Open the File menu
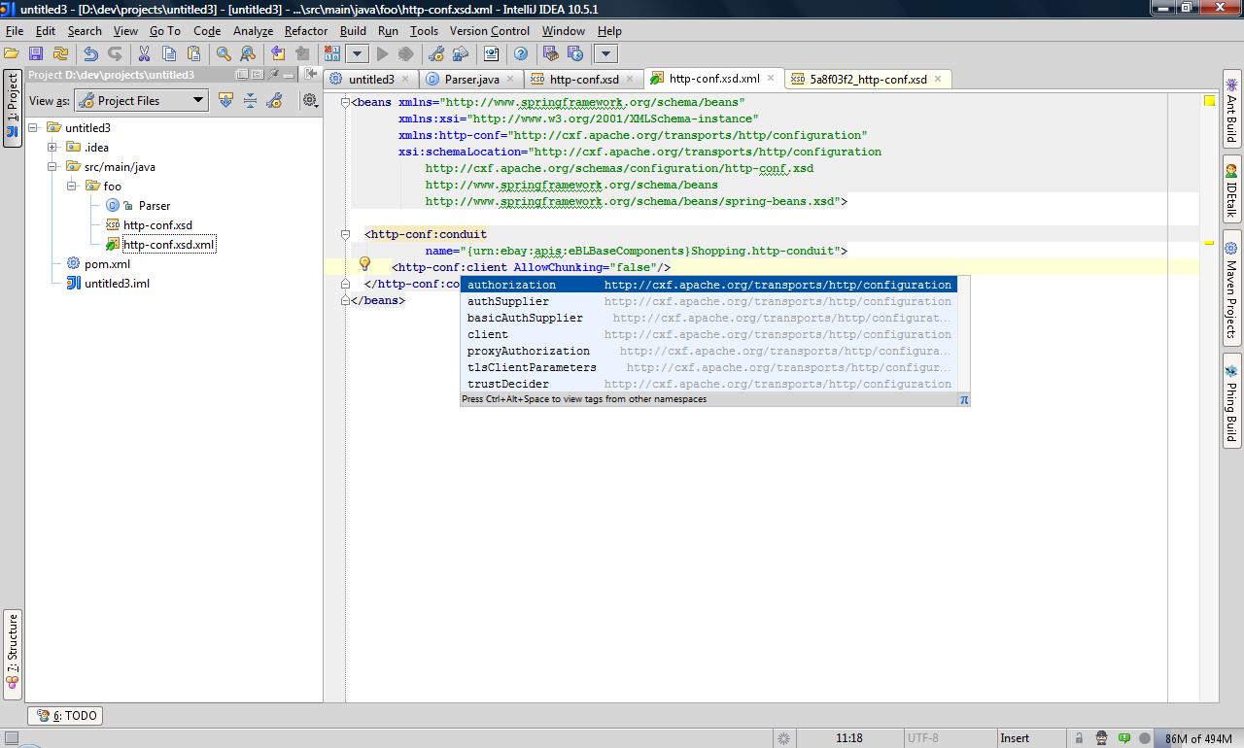 15,30
